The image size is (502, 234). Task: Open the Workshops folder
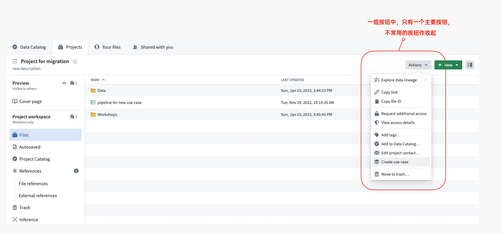pyautogui.click(x=107, y=114)
